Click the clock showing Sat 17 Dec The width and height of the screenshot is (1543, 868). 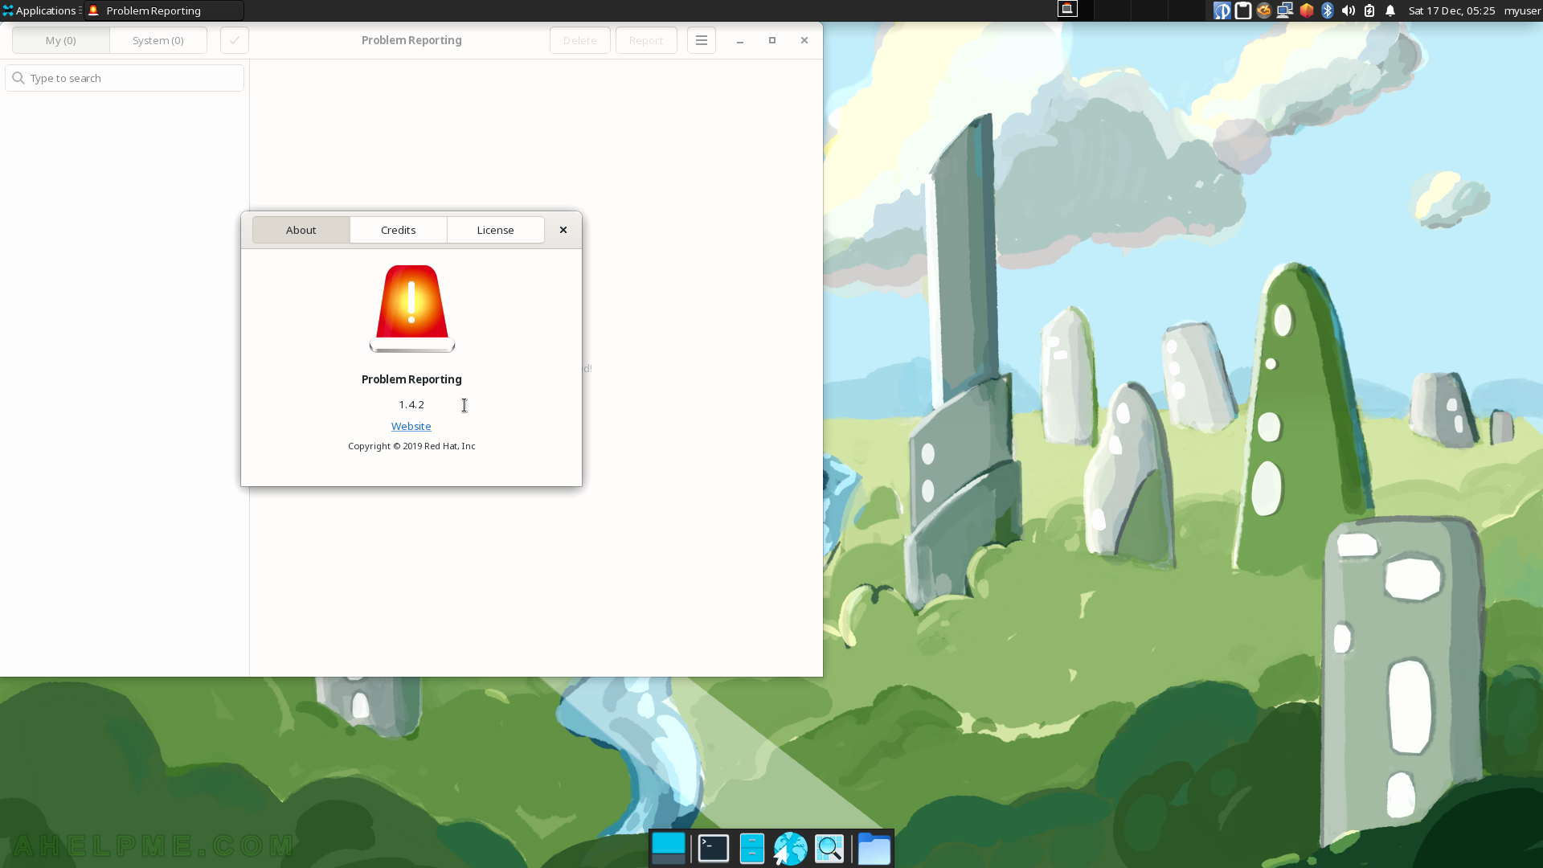click(x=1451, y=10)
